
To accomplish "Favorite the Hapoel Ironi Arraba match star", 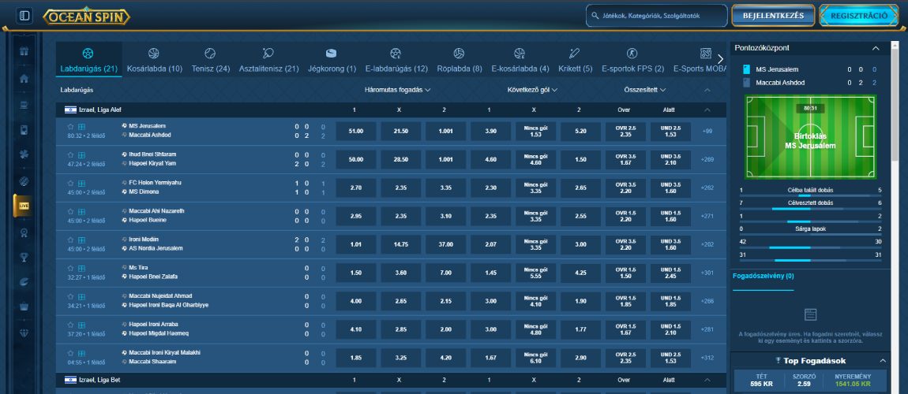I will tap(70, 325).
